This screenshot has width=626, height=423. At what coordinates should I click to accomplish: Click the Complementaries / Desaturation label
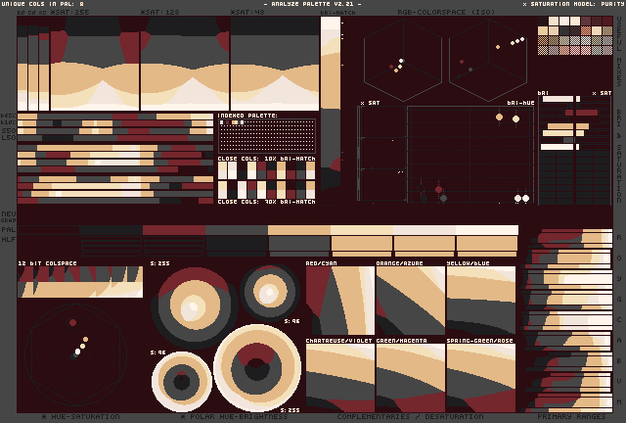pyautogui.click(x=411, y=417)
